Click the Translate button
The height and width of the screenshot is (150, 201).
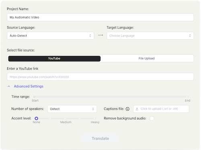pos(100,138)
